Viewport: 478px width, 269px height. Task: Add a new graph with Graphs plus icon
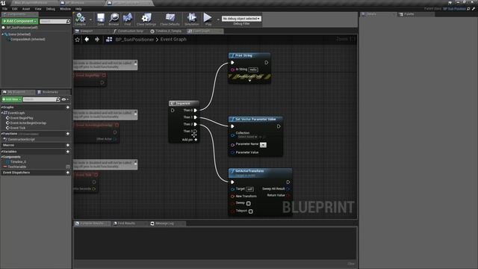click(x=68, y=108)
